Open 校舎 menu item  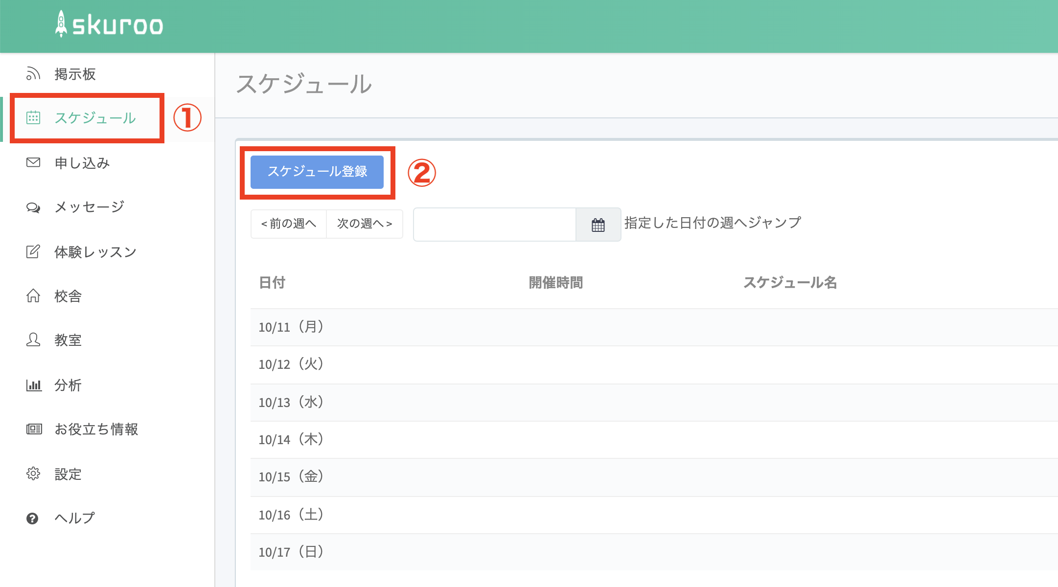(x=68, y=296)
